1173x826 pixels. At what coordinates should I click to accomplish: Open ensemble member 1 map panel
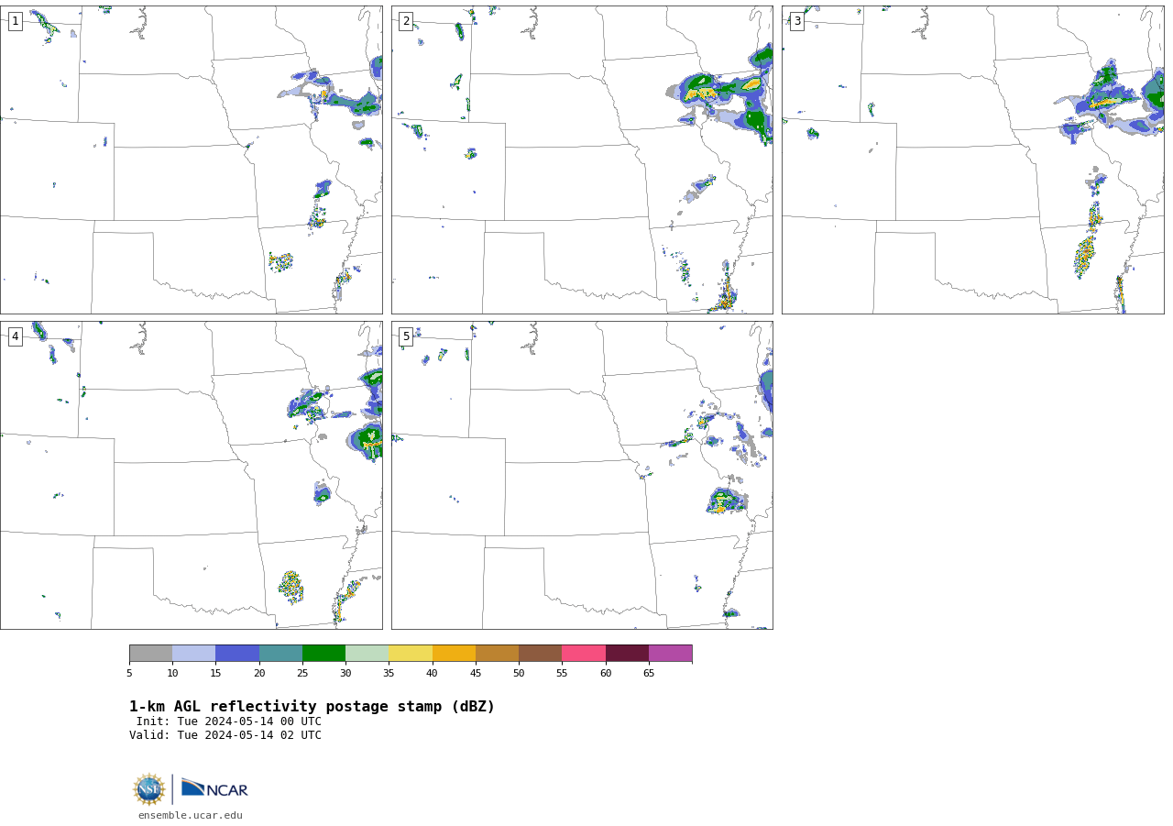tap(191, 160)
